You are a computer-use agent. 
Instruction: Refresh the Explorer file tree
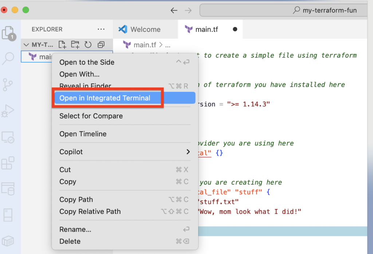pos(88,45)
